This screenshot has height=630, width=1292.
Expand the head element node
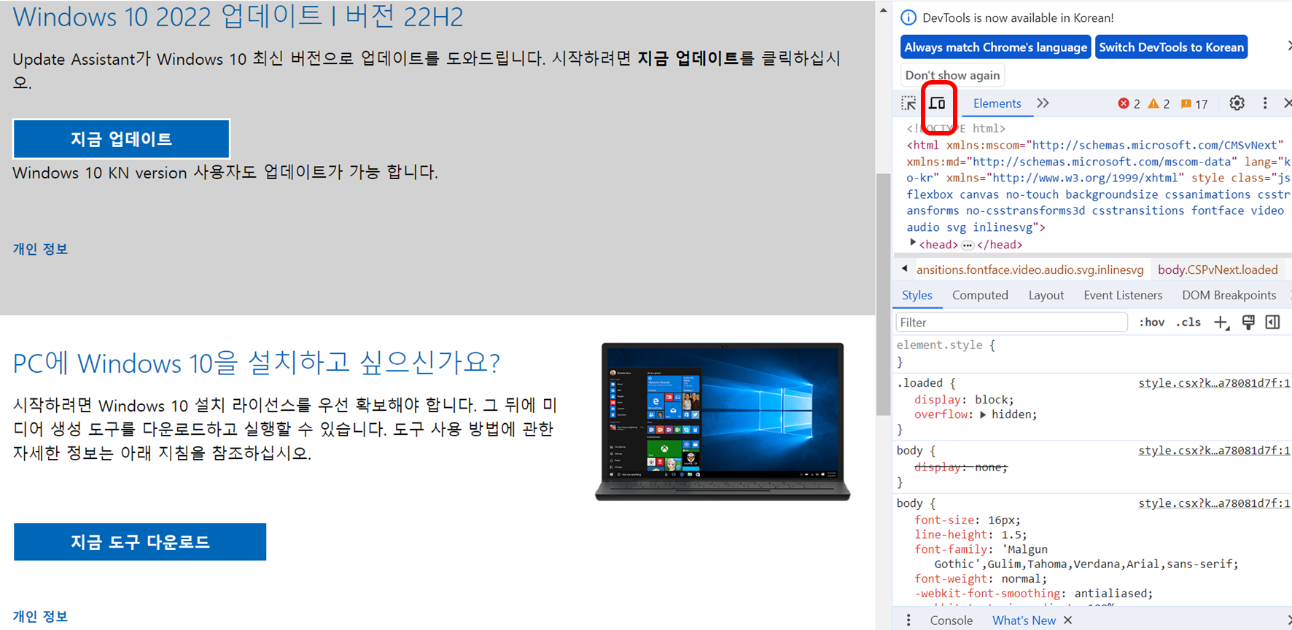click(912, 243)
